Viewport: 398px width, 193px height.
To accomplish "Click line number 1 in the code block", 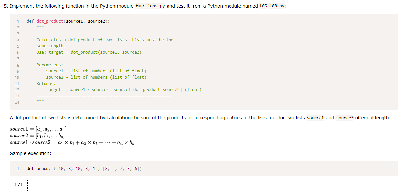I will pos(18,21).
